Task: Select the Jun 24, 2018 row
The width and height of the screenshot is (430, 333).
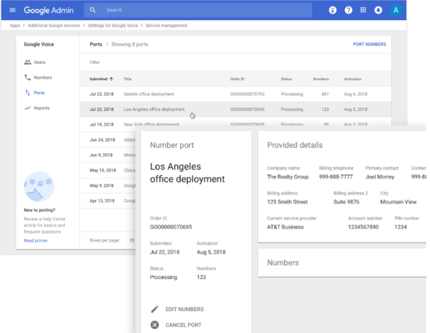Action: (x=108, y=140)
